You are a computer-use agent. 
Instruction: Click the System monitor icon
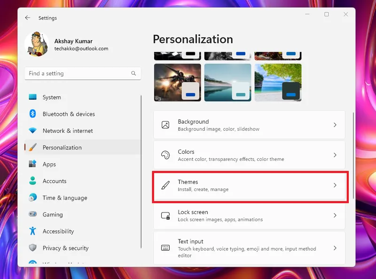coord(32,97)
